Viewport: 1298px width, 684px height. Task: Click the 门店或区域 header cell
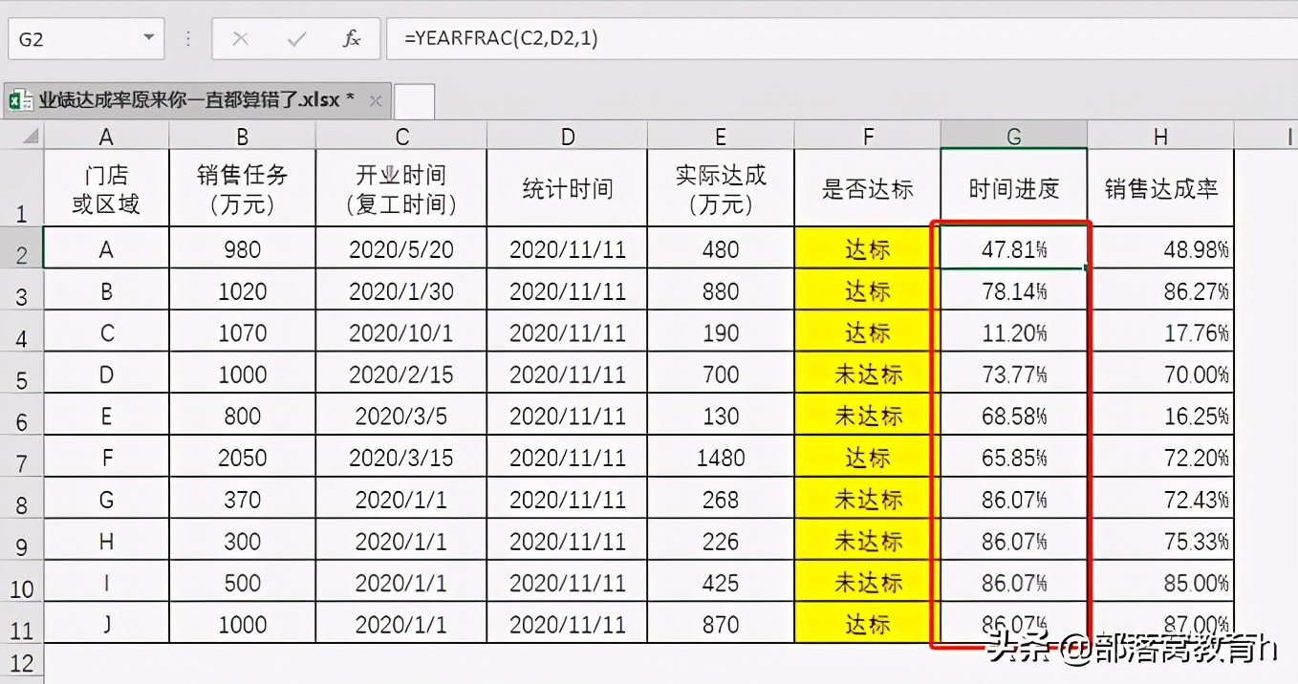point(106,188)
